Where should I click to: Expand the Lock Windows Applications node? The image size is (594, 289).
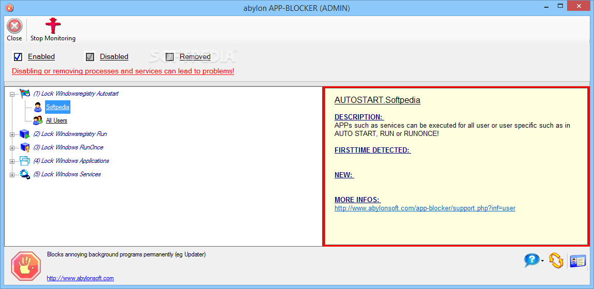pyautogui.click(x=12, y=161)
